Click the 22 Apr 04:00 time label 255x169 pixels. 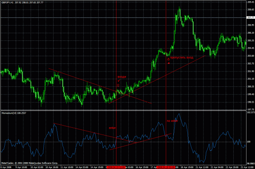(x=217, y=167)
